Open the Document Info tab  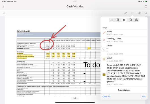(130, 20)
